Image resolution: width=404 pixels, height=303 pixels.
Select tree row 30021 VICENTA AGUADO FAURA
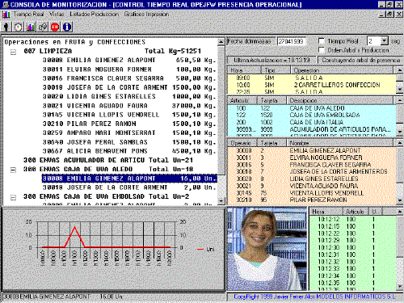point(129,106)
